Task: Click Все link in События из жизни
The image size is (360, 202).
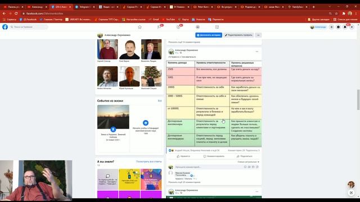Action: [160, 101]
